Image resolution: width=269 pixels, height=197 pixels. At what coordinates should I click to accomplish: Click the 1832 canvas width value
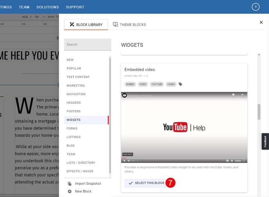click(25, 17)
